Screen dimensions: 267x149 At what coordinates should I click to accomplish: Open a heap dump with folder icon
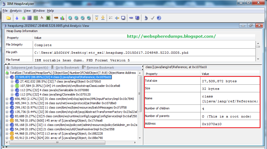[x=8, y=18]
